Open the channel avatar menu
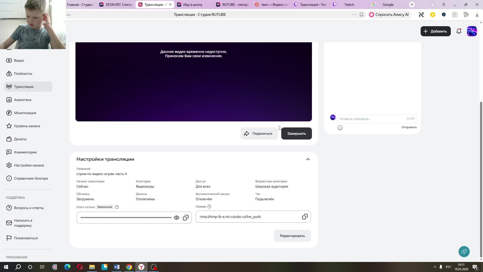483x272 pixels. 472,31
